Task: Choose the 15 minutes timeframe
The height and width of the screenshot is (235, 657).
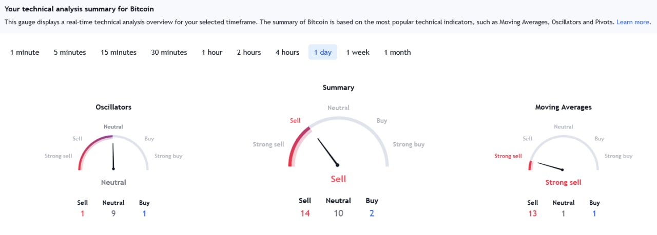Action: tap(119, 52)
